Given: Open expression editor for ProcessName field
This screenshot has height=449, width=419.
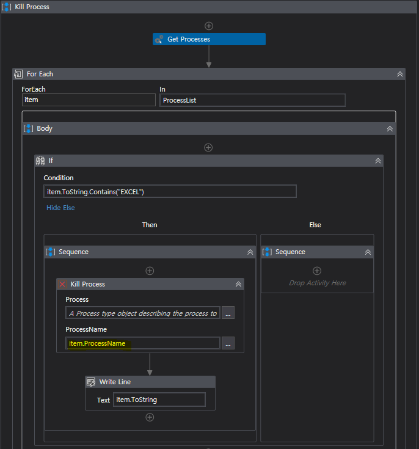Looking at the screenshot, I should [x=228, y=343].
